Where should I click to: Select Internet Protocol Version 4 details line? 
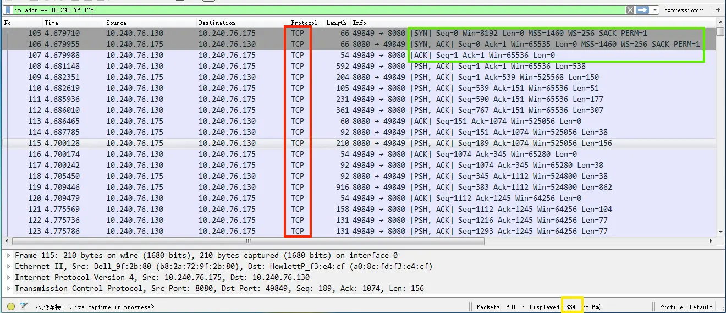162,277
